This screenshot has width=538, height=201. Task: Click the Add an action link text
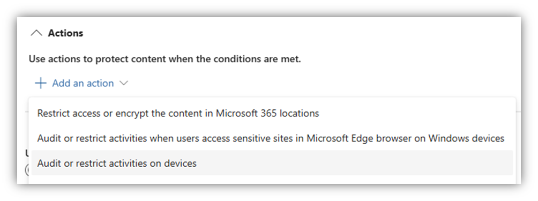click(83, 83)
